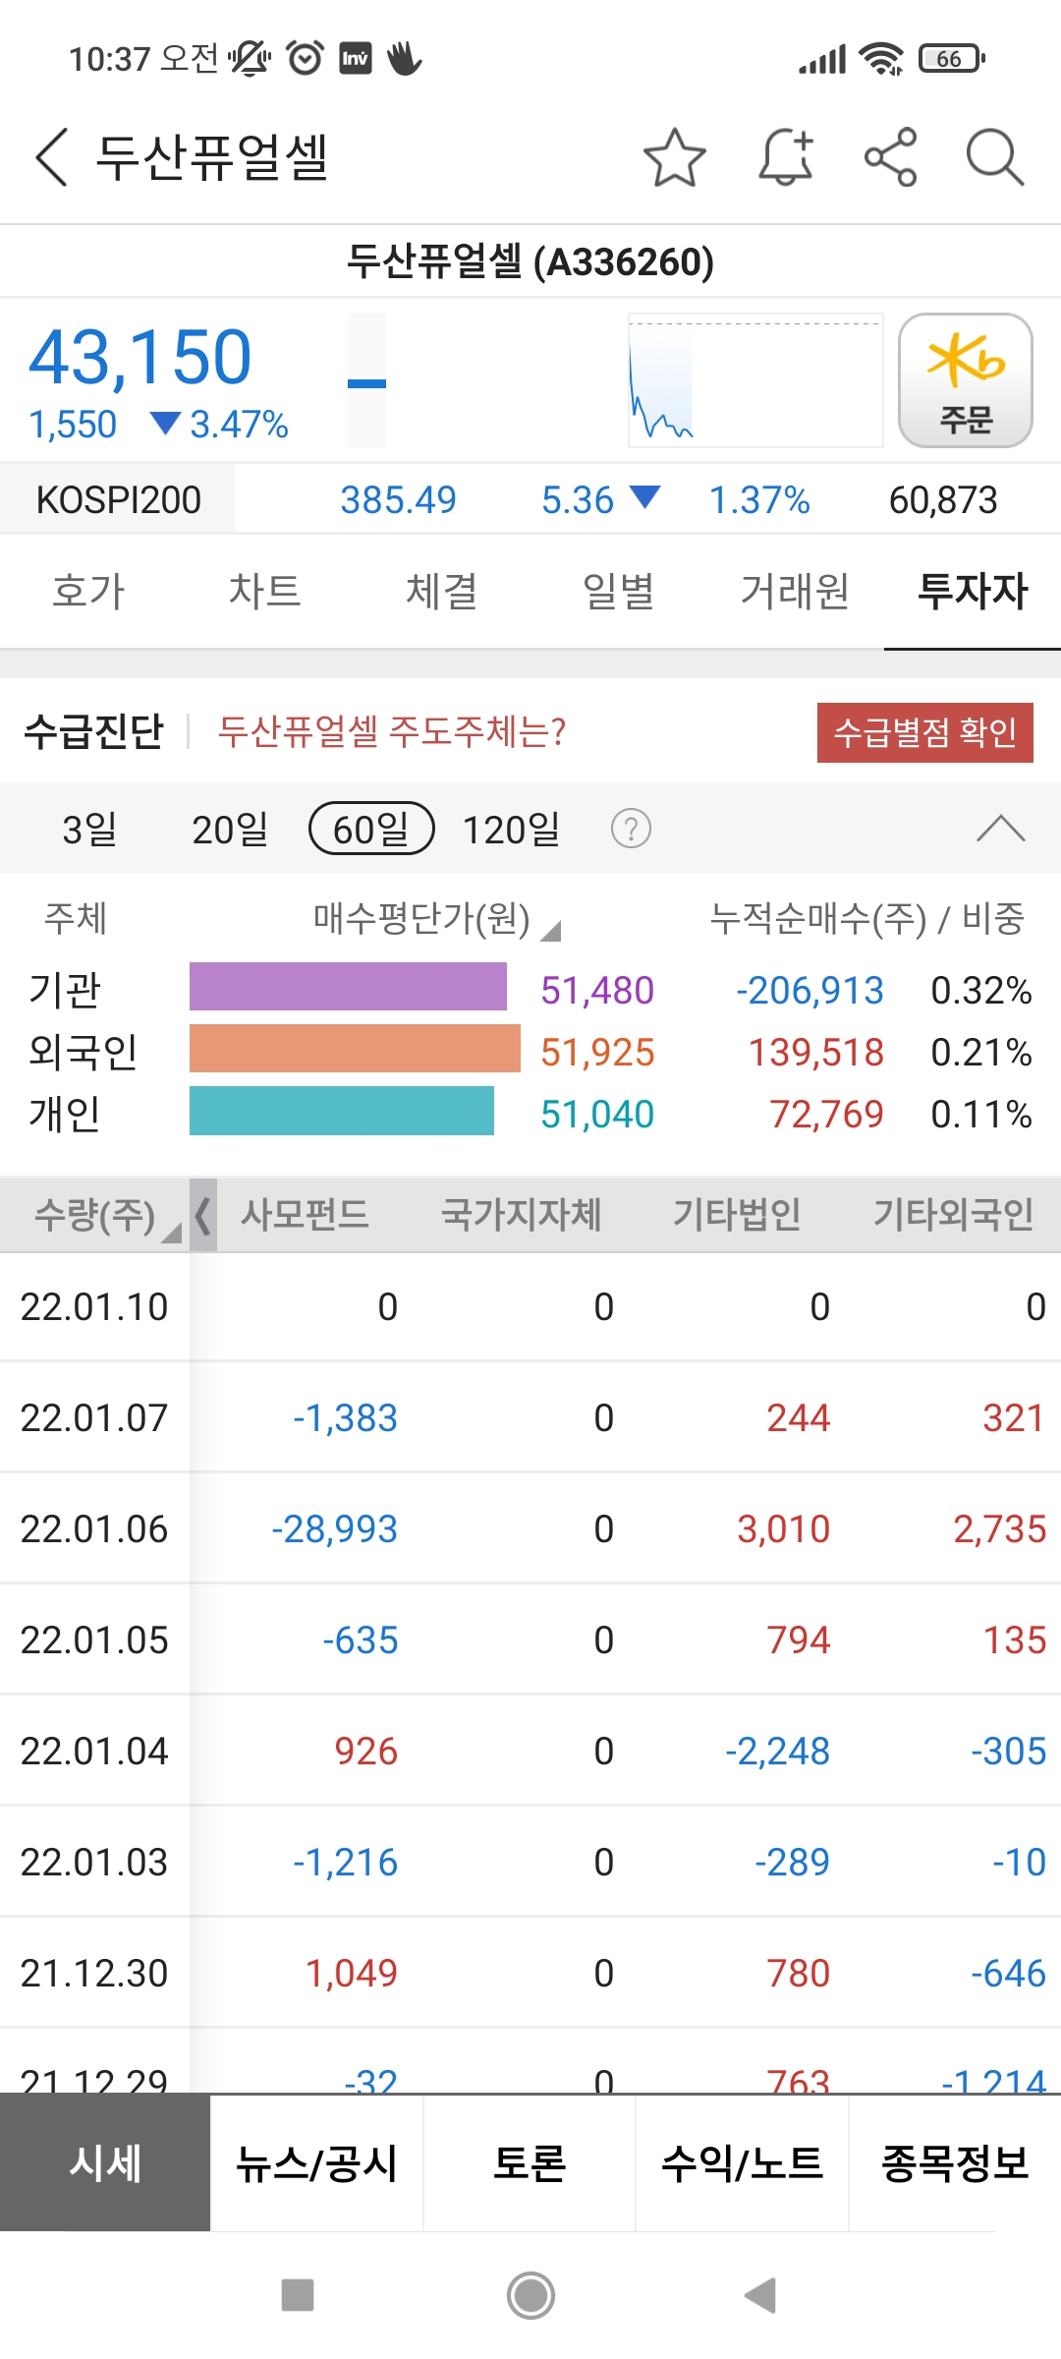
Task: Open the 종목정보 bottom tab
Action: [955, 2162]
